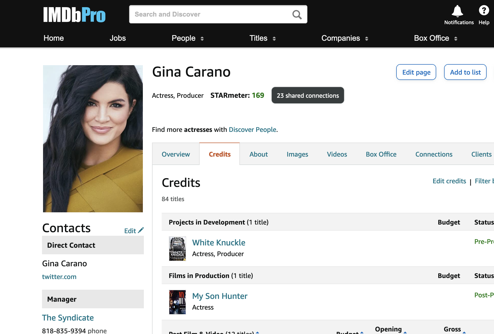Click the Edit credits link
Screen dimensions: 494x334
449,181
